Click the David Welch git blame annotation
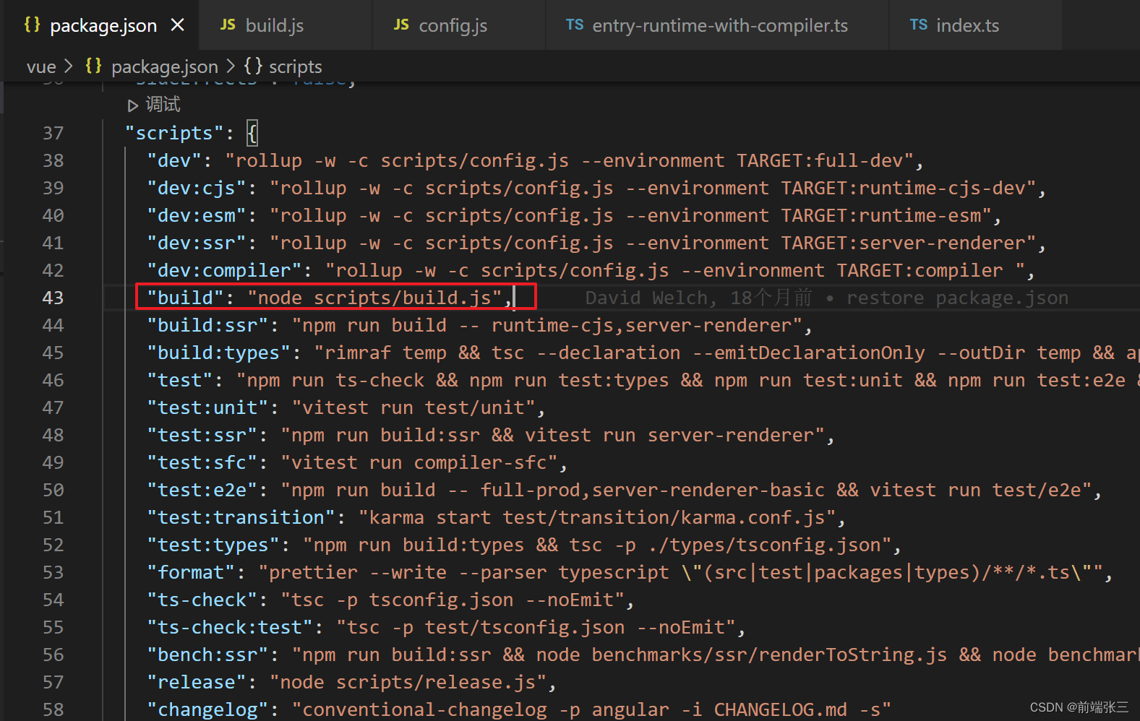The height and width of the screenshot is (721, 1140). pyautogui.click(x=827, y=298)
